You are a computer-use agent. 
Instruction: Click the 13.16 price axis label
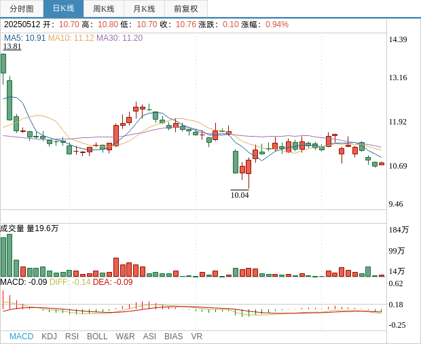398,78
